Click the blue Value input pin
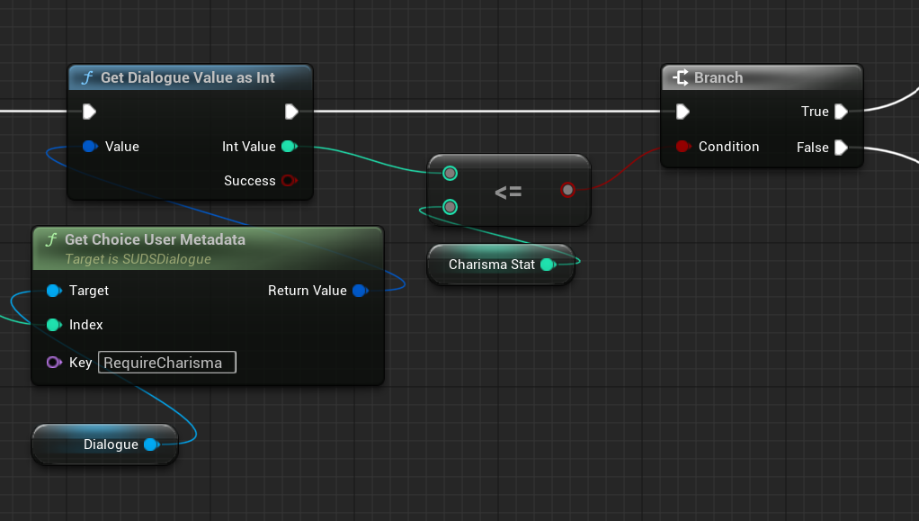Image resolution: width=919 pixels, height=521 pixels. pyautogui.click(x=89, y=147)
